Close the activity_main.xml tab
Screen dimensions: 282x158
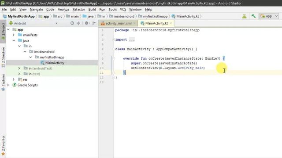[x=134, y=23]
